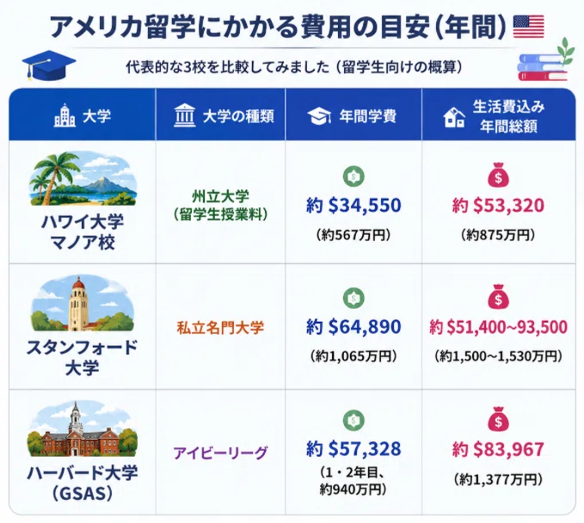
Task: Click the ハワイ大学マノア校 name label
Action: [x=83, y=231]
